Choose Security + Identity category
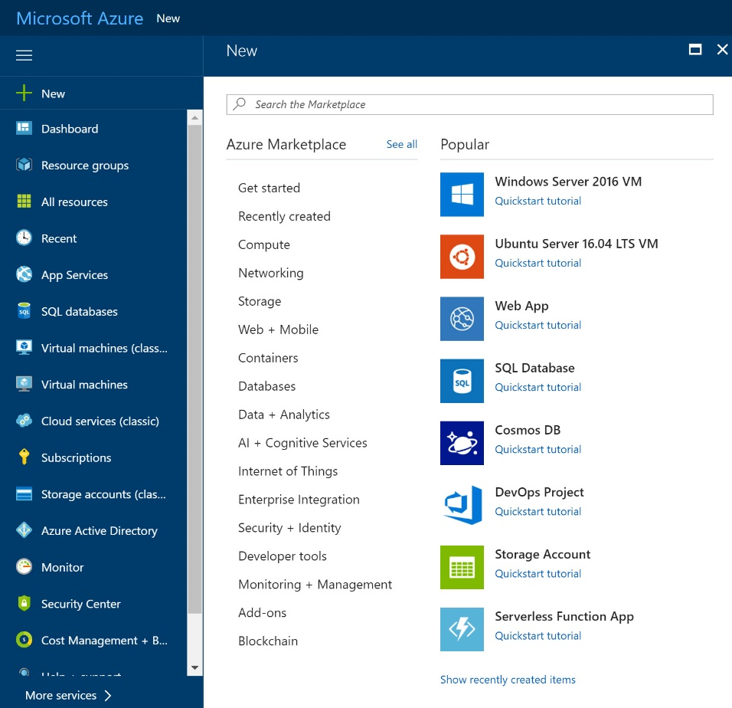Viewport: 732px width, 708px height. 289,528
